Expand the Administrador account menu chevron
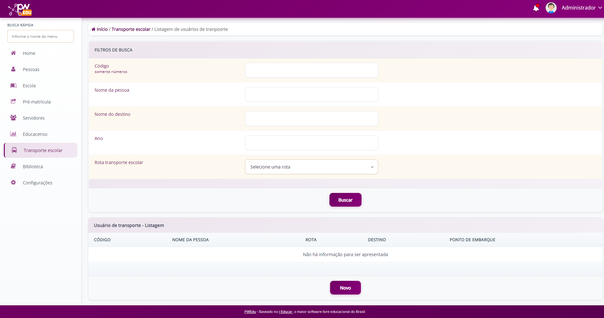This screenshot has height=318, width=604. 600,8
